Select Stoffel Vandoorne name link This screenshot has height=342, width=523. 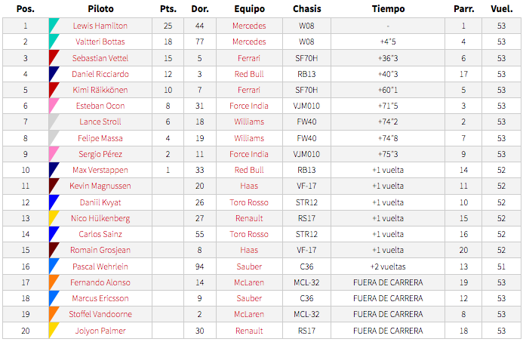click(100, 314)
